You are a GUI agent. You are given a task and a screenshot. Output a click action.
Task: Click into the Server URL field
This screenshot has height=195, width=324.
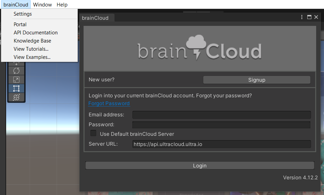tap(221, 144)
